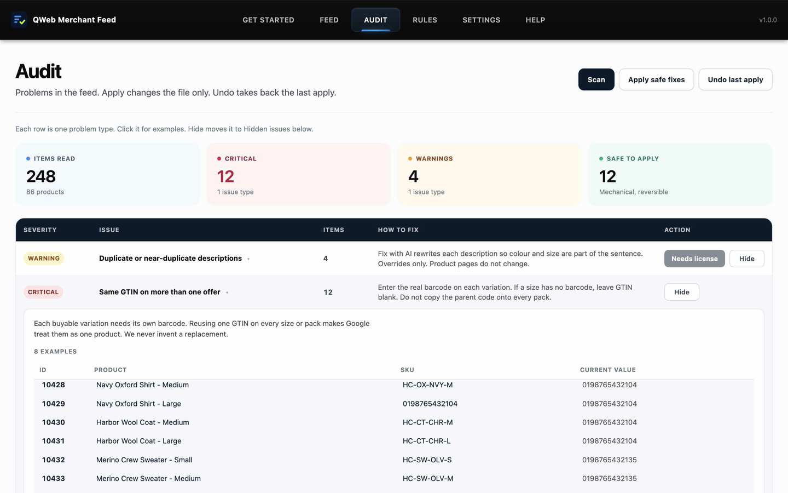788x493 pixels.
Task: Expand the Duplicate or near-duplicate descriptions row arrow
Action: [x=248, y=259]
